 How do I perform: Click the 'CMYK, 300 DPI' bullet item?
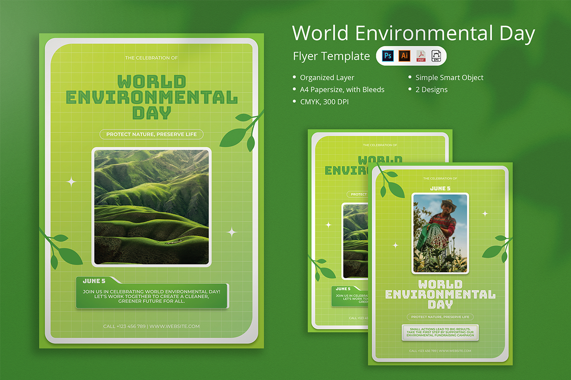(x=324, y=102)
